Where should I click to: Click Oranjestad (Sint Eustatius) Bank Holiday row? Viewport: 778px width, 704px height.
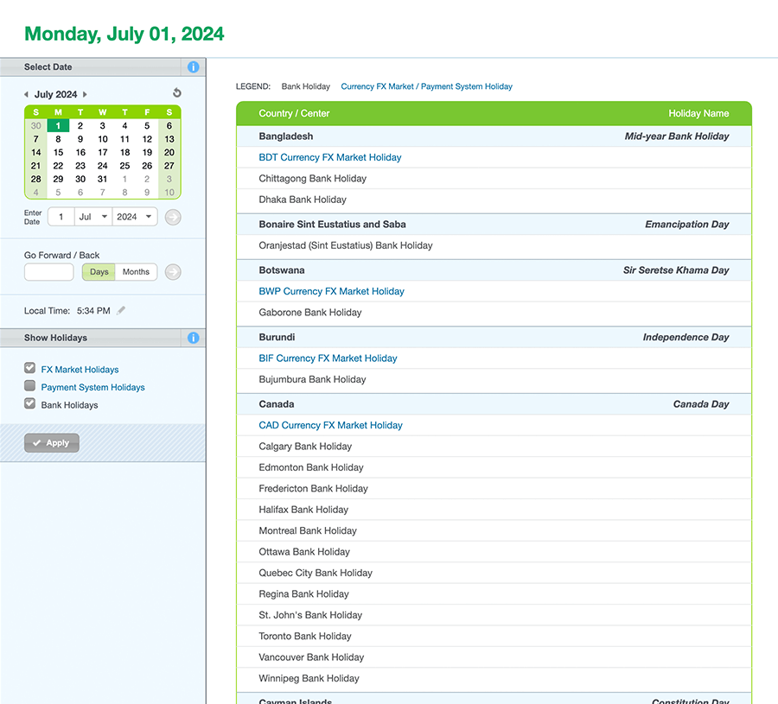[494, 245]
